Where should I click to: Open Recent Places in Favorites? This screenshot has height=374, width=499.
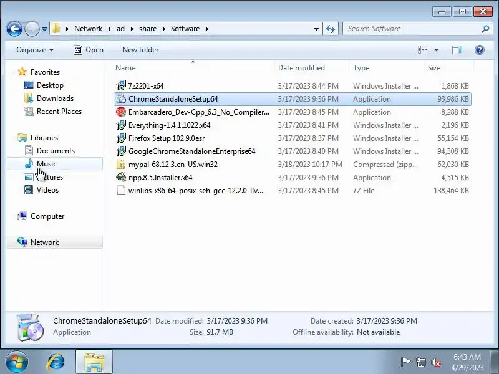59,112
